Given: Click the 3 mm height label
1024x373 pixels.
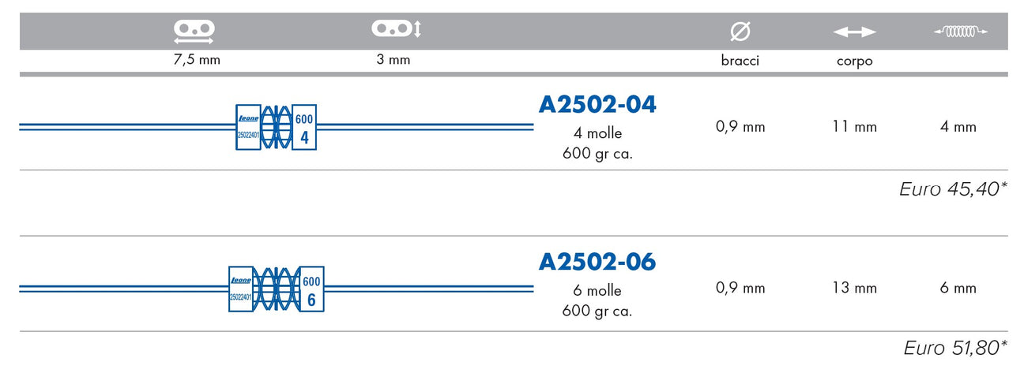Looking at the screenshot, I should tap(393, 61).
